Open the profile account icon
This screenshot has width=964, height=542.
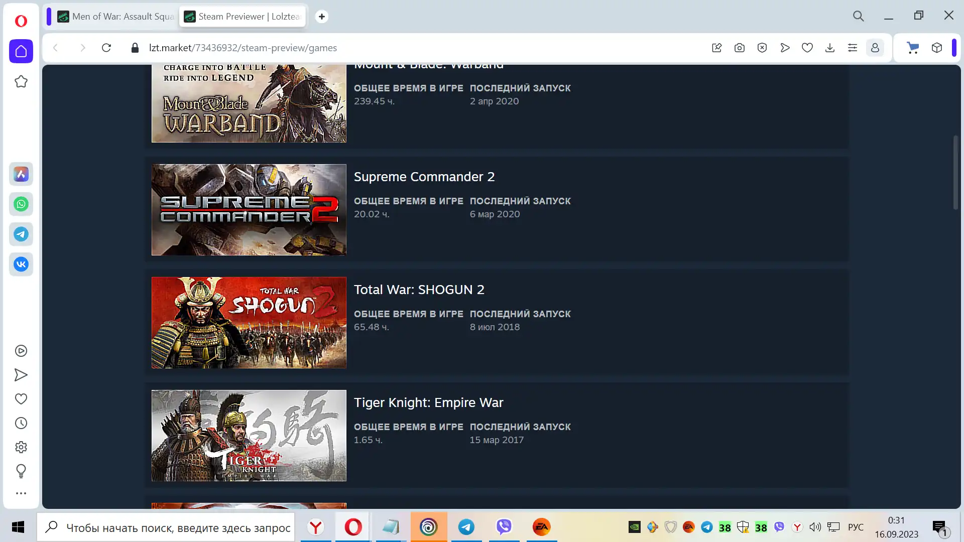coord(875,48)
